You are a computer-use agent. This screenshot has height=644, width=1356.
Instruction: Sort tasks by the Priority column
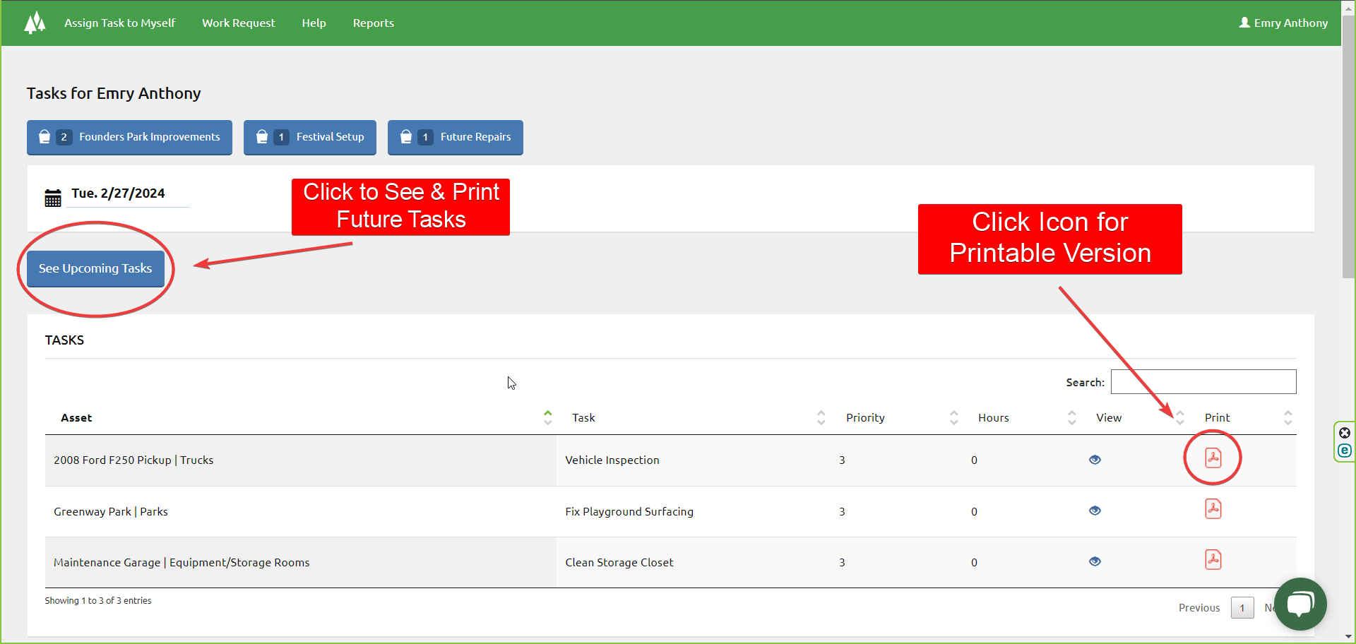point(955,417)
